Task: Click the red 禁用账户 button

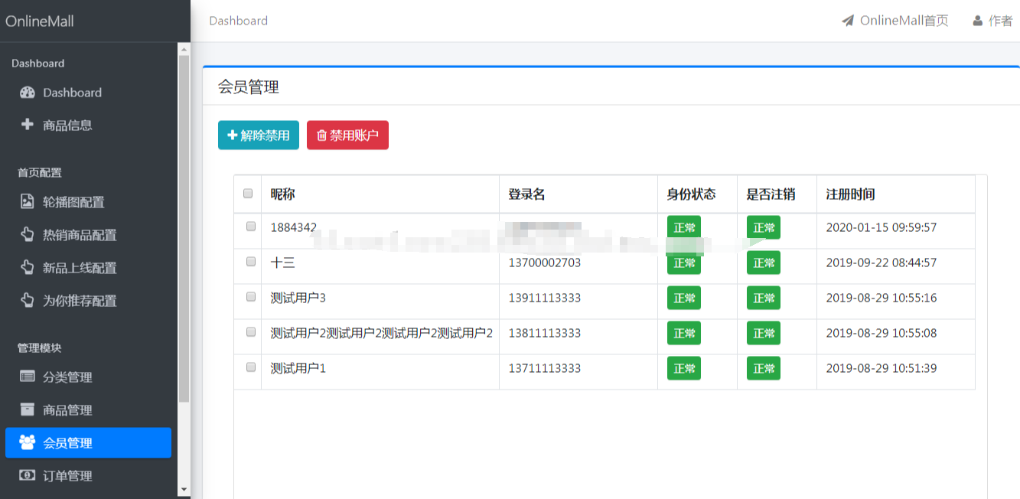Action: [347, 135]
